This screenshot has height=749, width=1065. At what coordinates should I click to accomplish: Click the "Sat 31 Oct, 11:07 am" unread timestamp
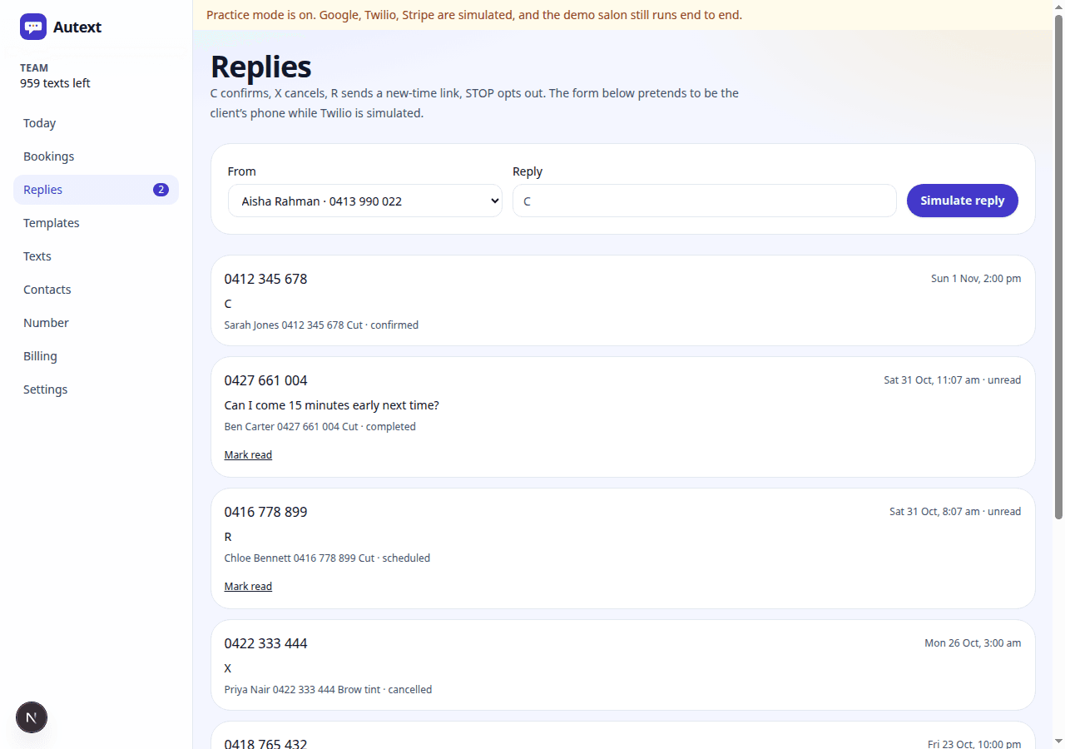coord(953,380)
